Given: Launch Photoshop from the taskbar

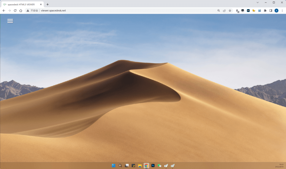Looking at the screenshot, I should [153, 165].
